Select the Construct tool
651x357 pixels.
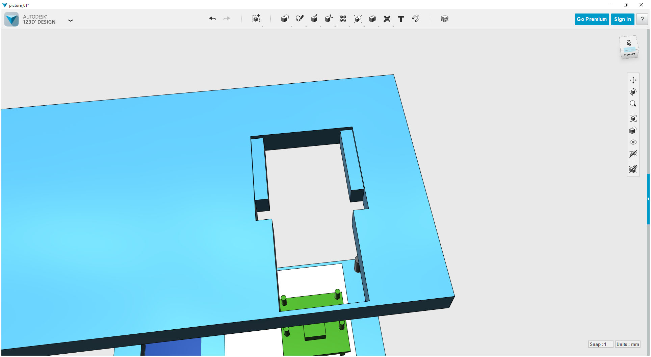coord(314,19)
